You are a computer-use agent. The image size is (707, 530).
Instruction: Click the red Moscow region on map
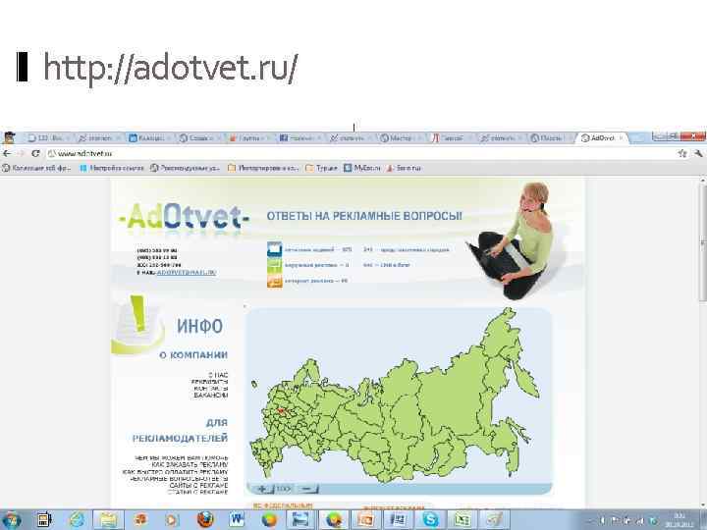click(282, 411)
